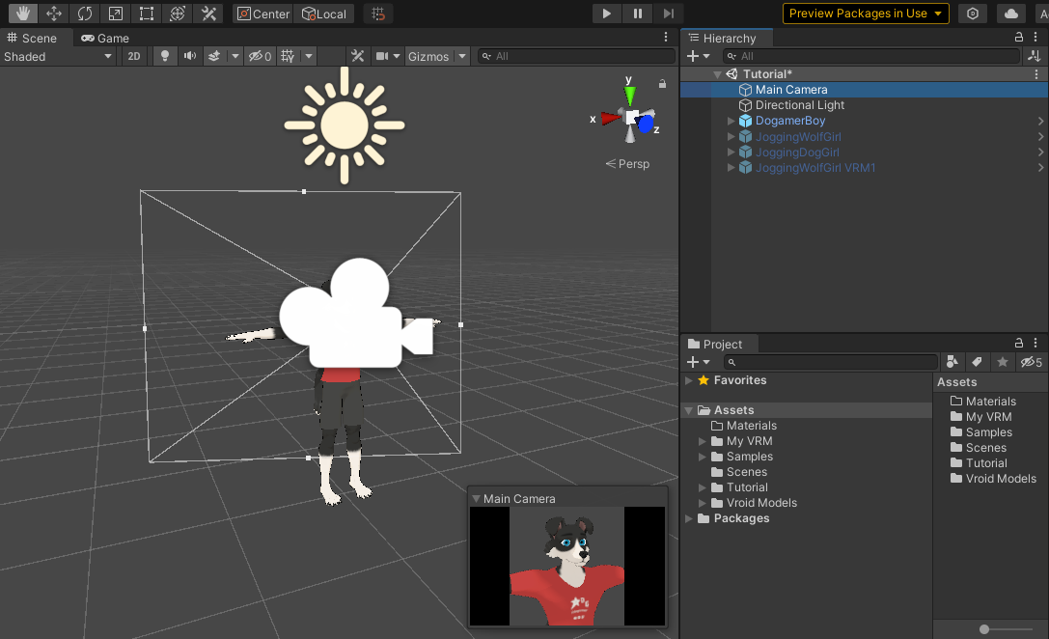
Task: Toggle Local handle rotation button
Action: [324, 14]
